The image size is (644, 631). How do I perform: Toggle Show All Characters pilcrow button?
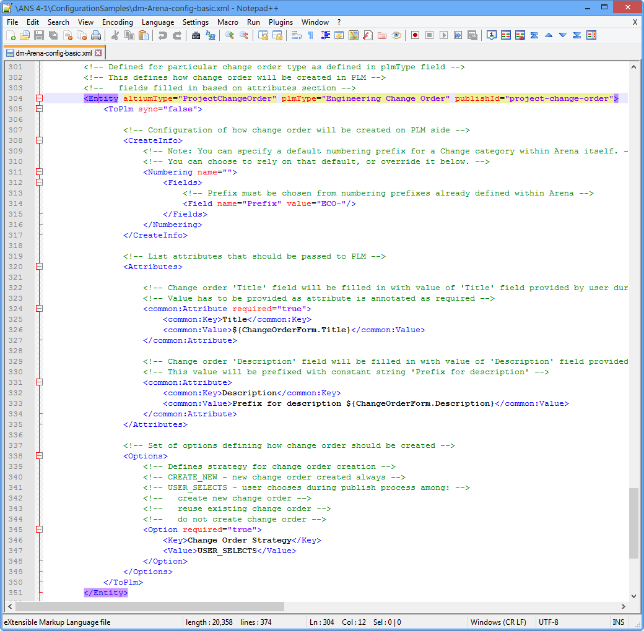point(310,35)
